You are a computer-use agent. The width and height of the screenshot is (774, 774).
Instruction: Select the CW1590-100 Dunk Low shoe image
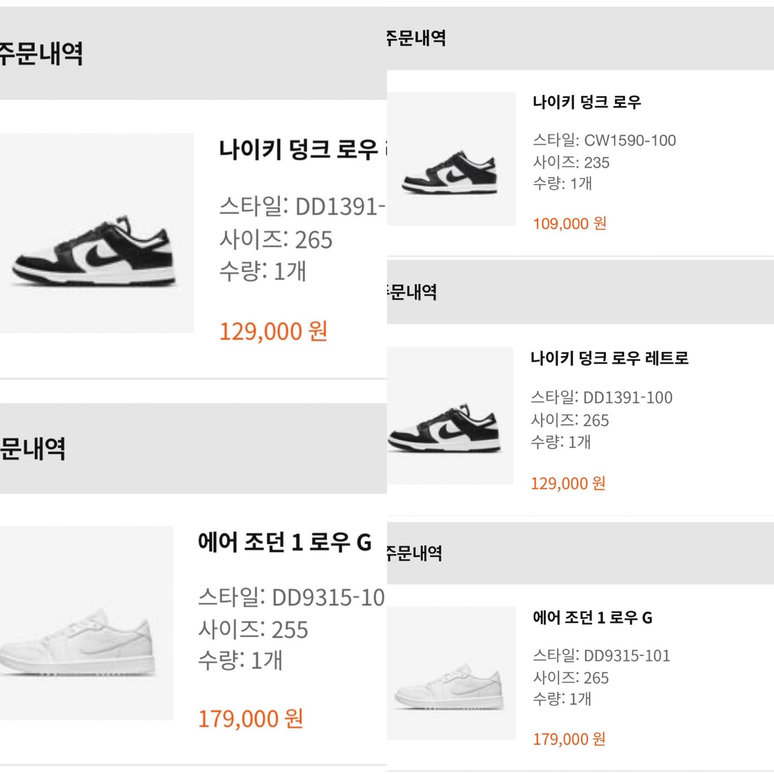pos(451,159)
